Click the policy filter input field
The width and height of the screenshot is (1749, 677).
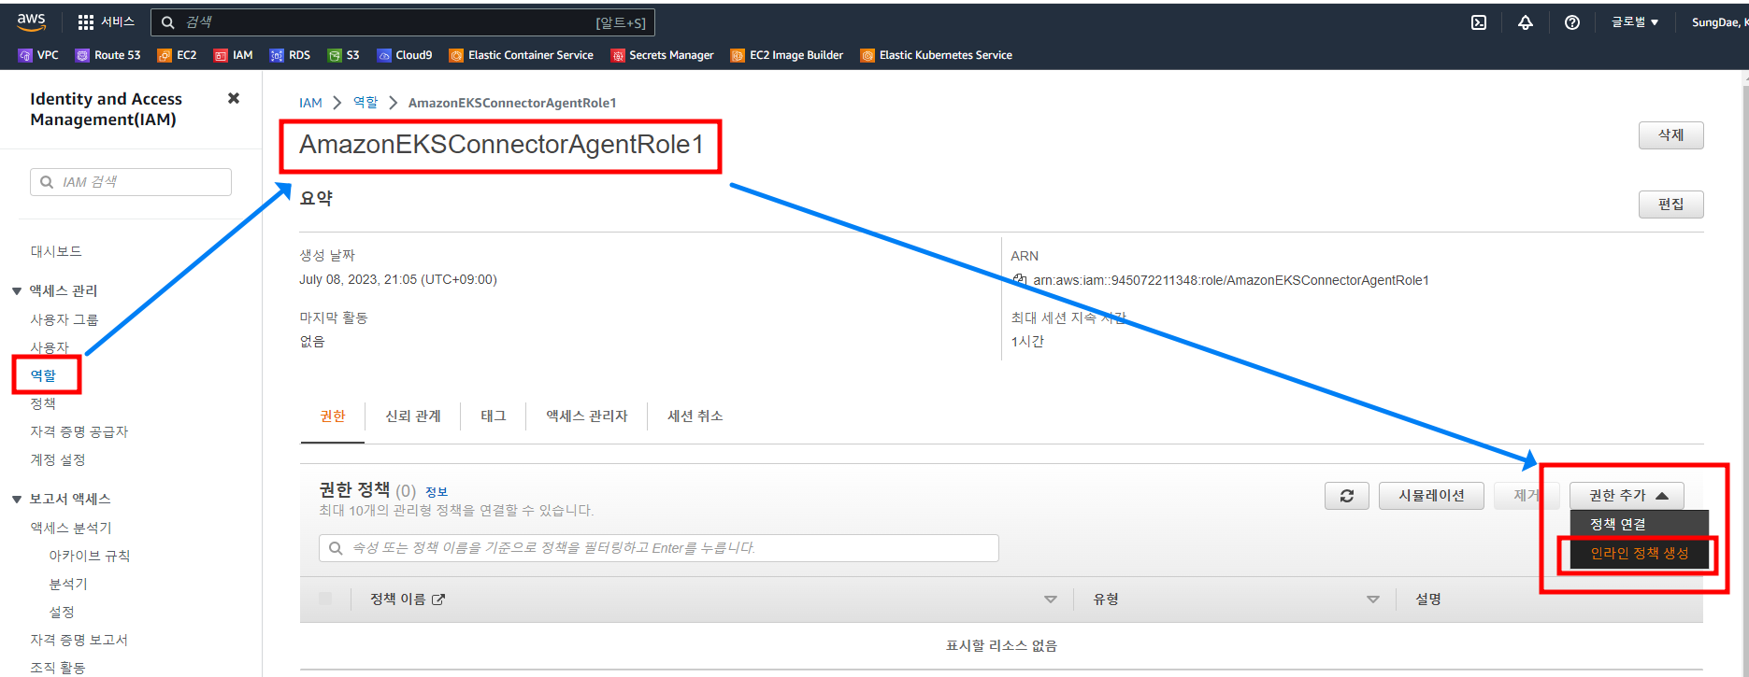tap(659, 548)
